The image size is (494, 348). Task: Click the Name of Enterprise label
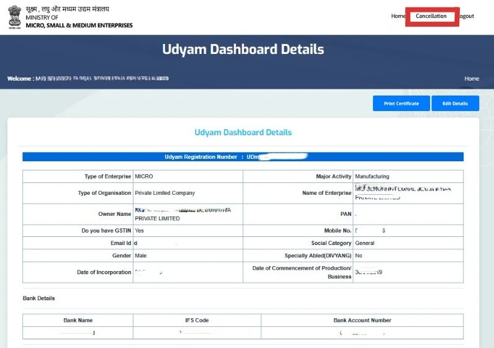click(x=326, y=193)
